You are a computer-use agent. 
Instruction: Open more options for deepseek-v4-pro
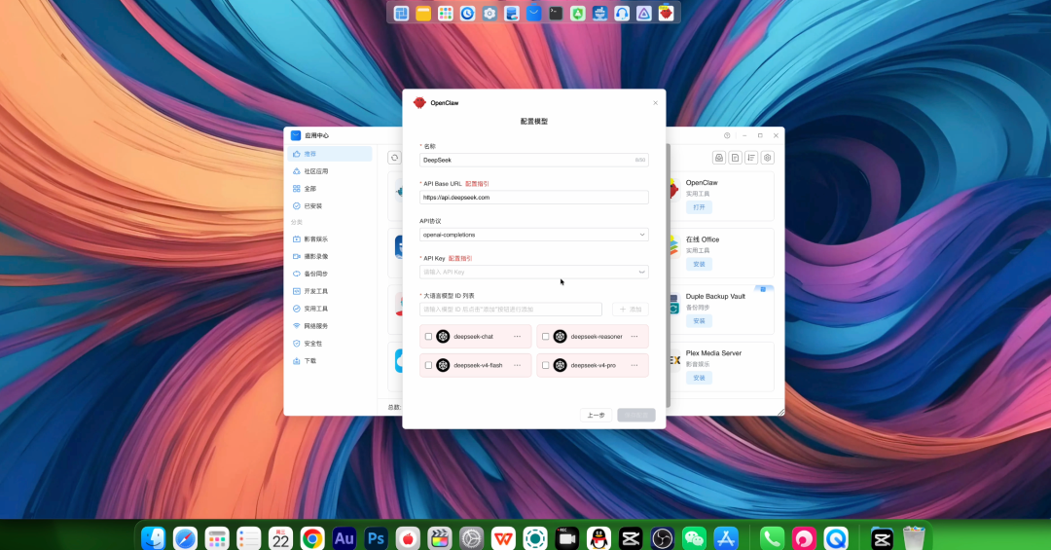(634, 366)
